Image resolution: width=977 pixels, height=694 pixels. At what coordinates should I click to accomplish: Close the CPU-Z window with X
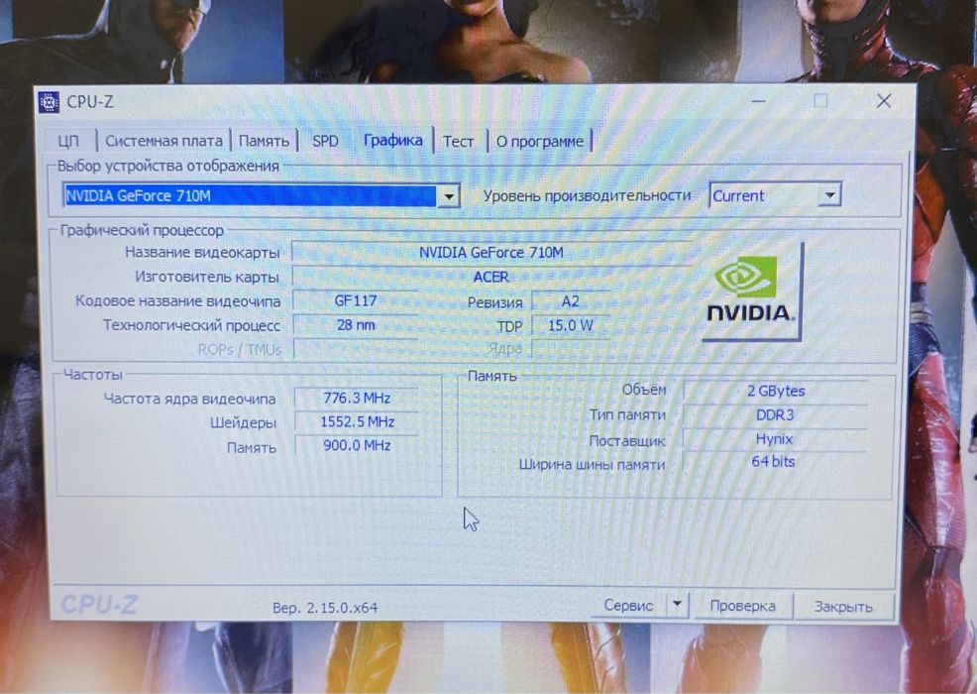884,101
